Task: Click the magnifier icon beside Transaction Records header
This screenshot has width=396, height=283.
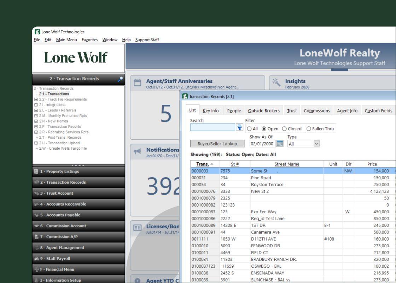Action: point(121,79)
